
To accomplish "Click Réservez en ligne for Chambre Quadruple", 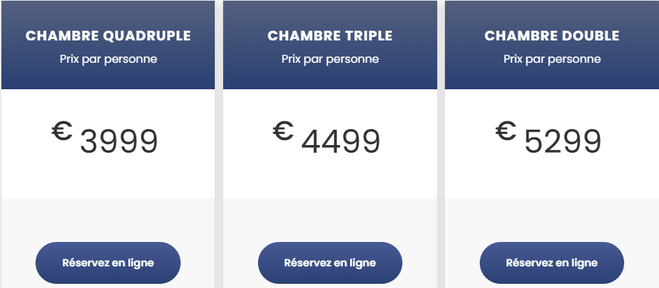I will tap(108, 263).
